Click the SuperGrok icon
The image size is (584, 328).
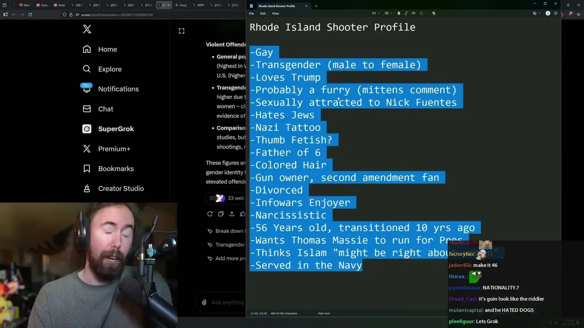click(x=87, y=129)
